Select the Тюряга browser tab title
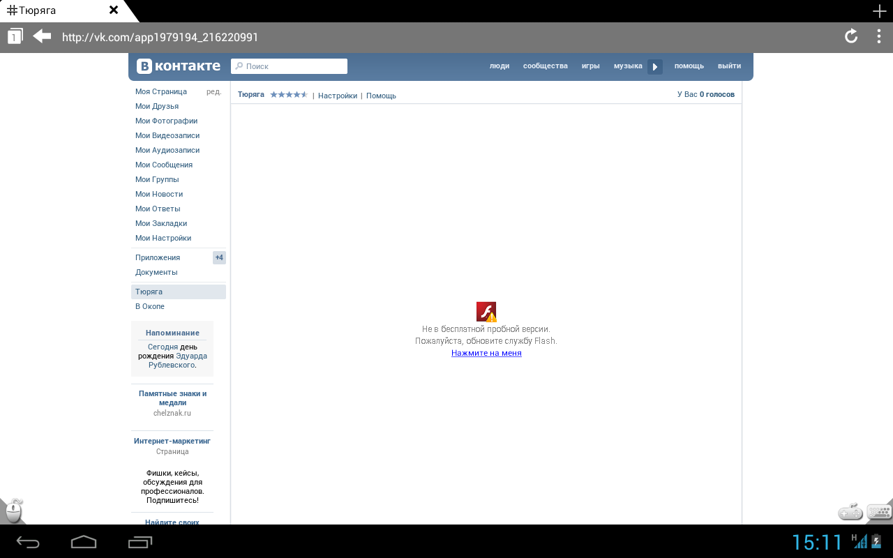 (x=37, y=10)
